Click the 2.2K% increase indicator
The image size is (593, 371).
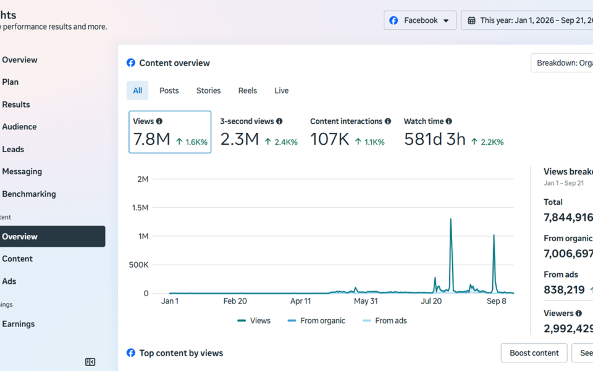487,142
